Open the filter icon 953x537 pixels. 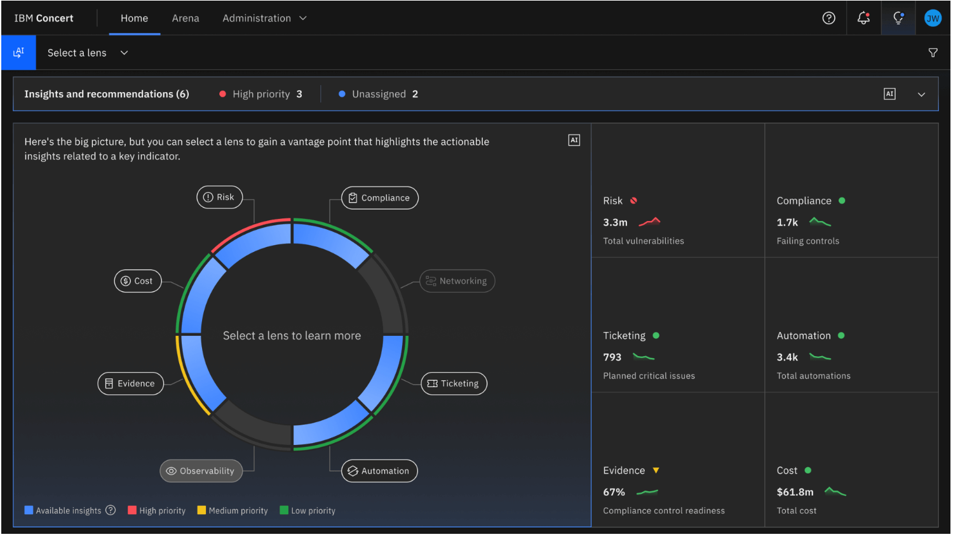(932, 53)
